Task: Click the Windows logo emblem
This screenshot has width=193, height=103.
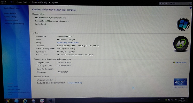Action: [x=183, y=24]
